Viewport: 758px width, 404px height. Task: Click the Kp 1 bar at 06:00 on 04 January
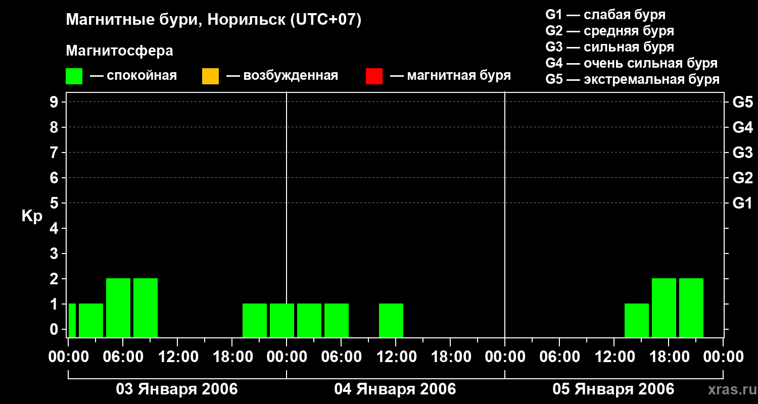click(x=337, y=320)
